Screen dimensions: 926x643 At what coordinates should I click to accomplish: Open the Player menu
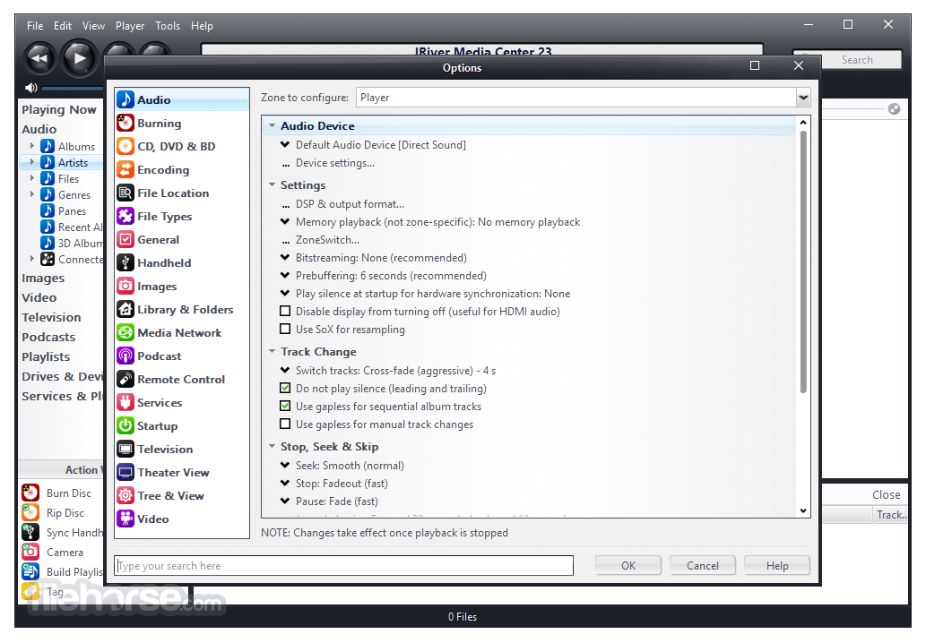click(130, 26)
